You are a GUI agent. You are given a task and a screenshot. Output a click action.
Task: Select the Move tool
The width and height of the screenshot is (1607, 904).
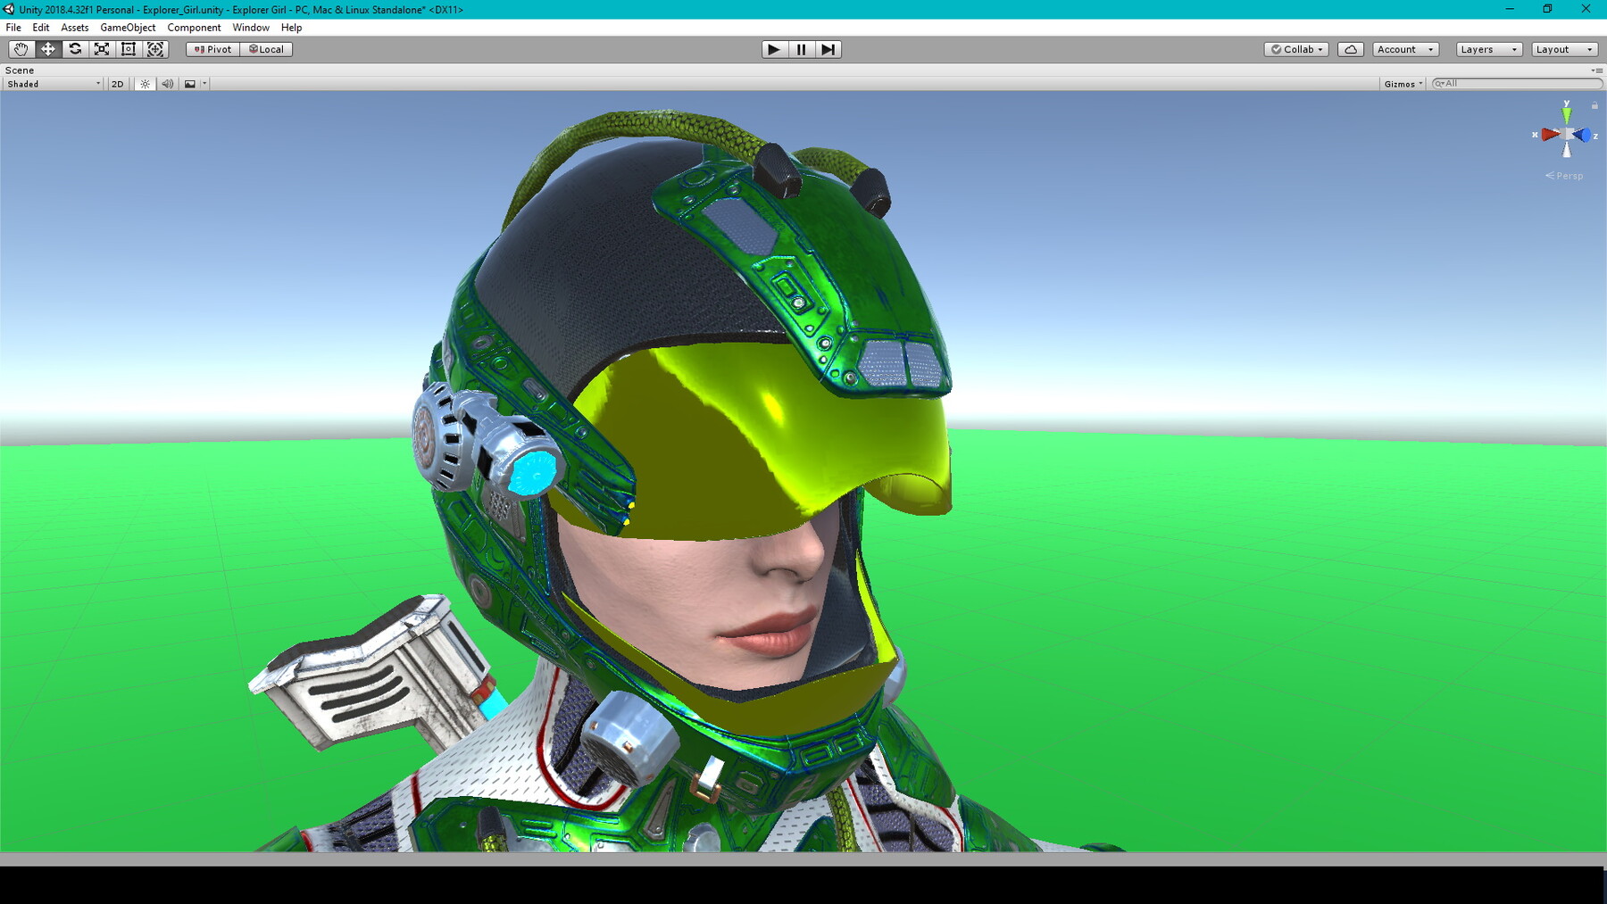pyautogui.click(x=48, y=49)
